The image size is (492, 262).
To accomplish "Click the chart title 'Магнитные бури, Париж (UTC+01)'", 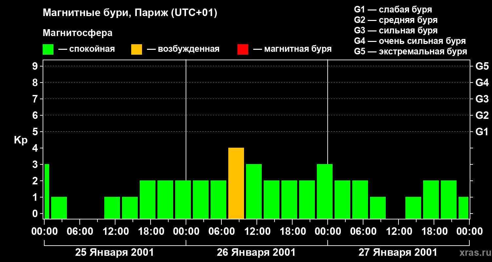I will coord(130,13).
